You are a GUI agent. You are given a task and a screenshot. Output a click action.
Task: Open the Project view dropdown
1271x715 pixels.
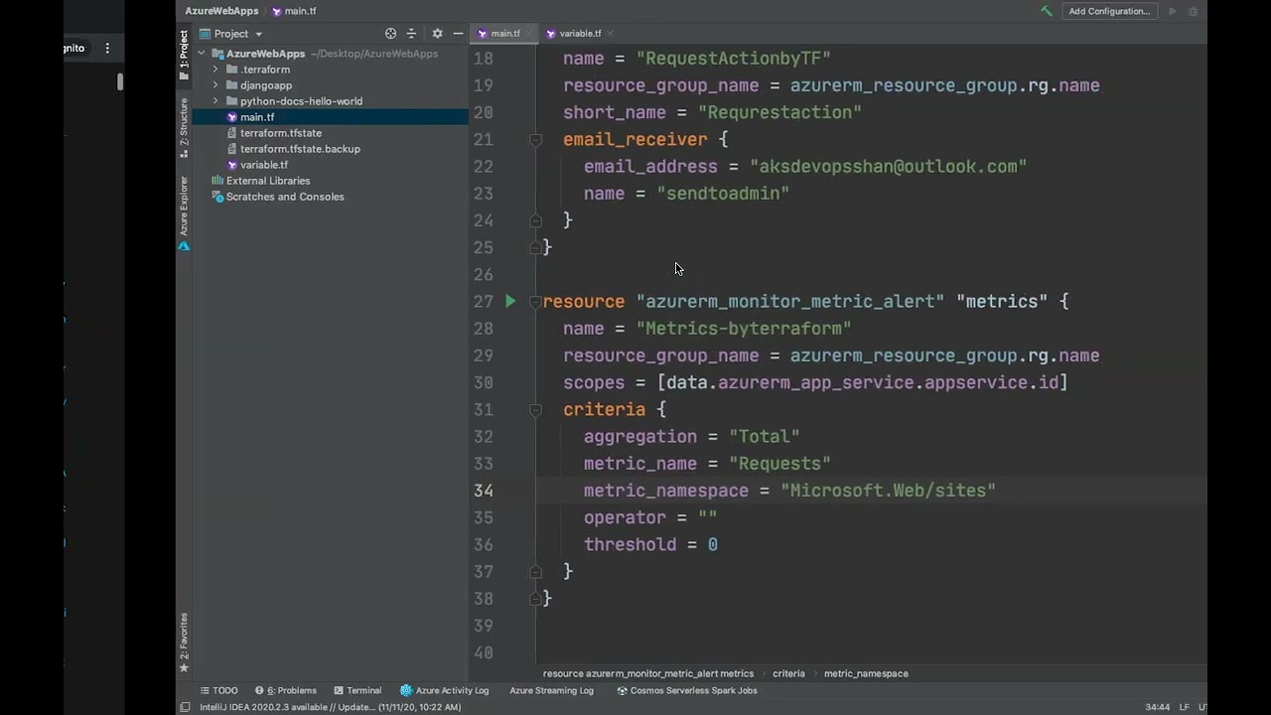coord(231,34)
